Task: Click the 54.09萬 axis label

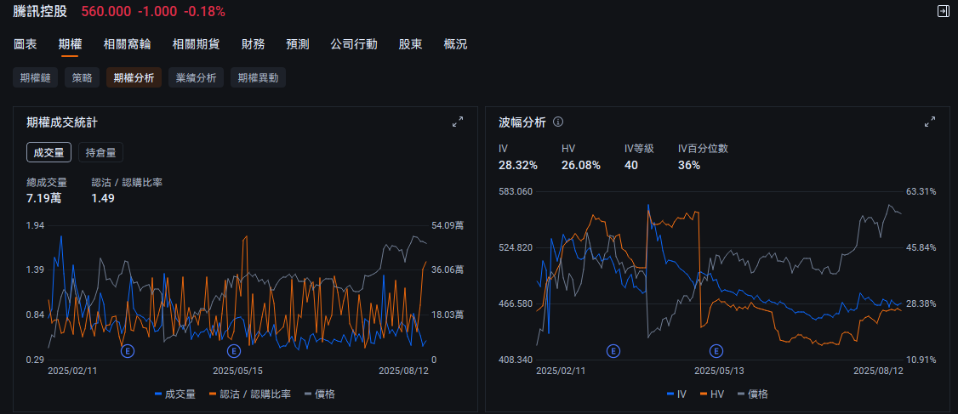Action: click(x=448, y=225)
